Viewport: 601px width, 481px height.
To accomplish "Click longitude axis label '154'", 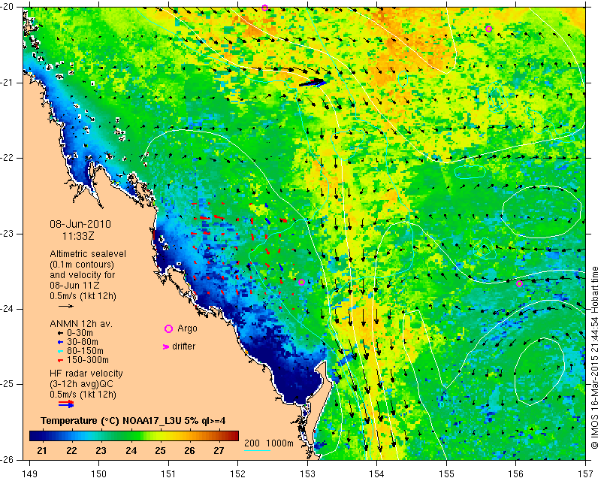I will pos(377,474).
